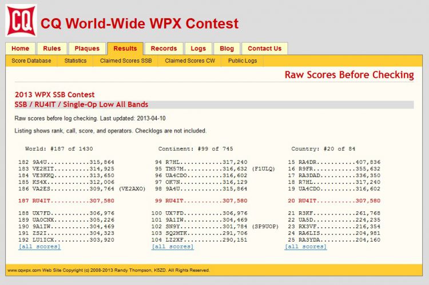Click the Last updated 2013-04-10 line
This screenshot has width=429, height=285.
90,119
